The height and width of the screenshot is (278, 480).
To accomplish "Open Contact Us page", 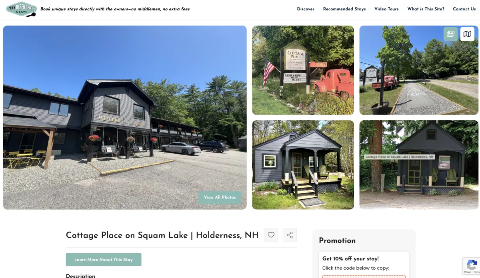I will coord(464,9).
